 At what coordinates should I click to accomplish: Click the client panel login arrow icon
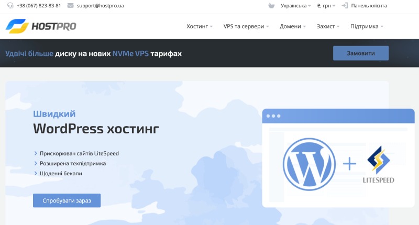(345, 6)
